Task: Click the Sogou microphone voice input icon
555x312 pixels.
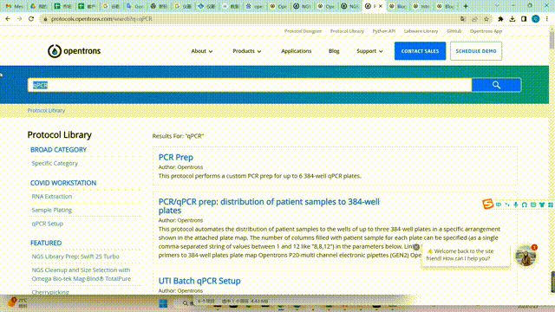Action: (516, 205)
